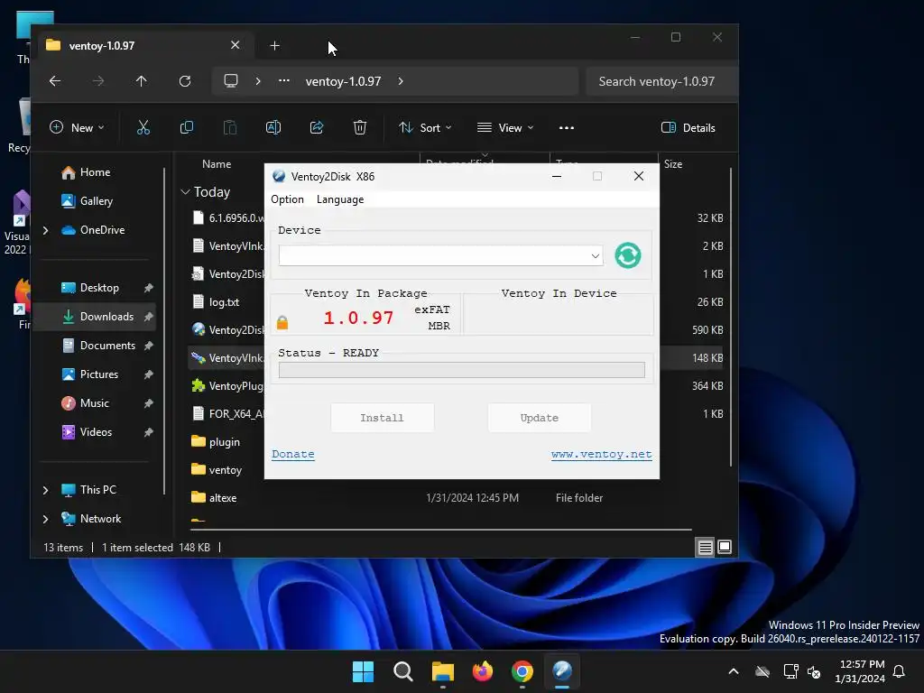Click the Update button in Ventoy2Disk

click(540, 418)
